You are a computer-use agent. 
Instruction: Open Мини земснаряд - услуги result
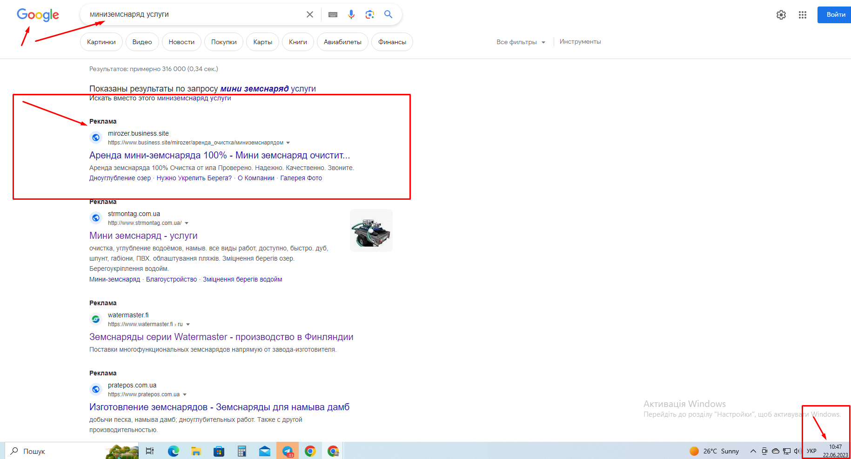[x=143, y=236]
